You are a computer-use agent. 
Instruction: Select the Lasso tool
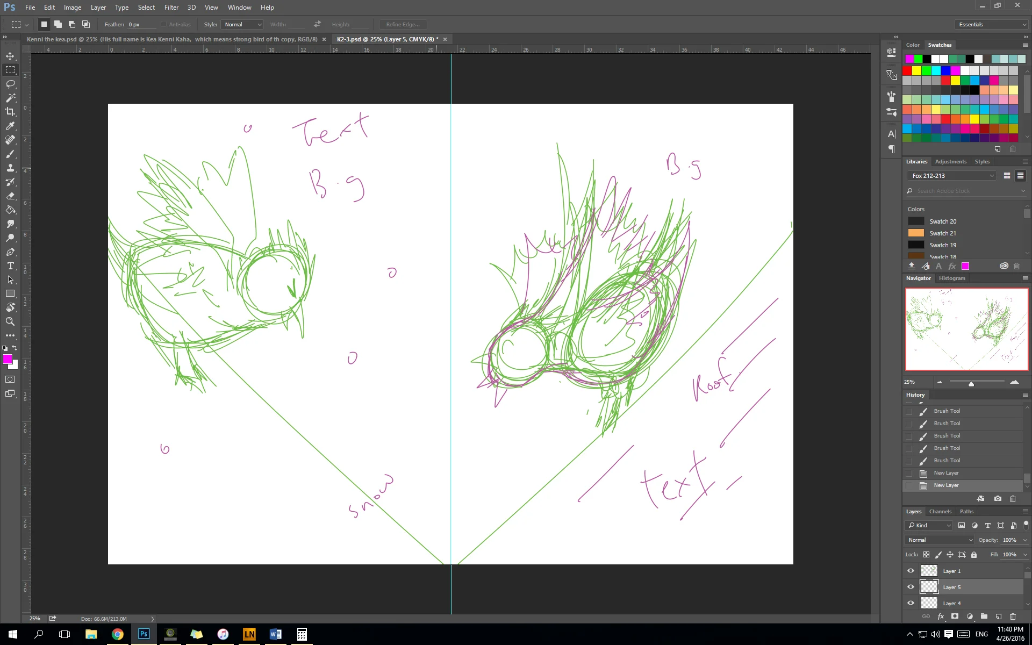(x=10, y=84)
